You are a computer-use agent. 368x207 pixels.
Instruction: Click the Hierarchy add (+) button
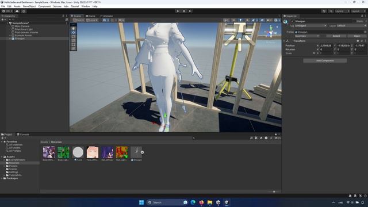point(3,20)
